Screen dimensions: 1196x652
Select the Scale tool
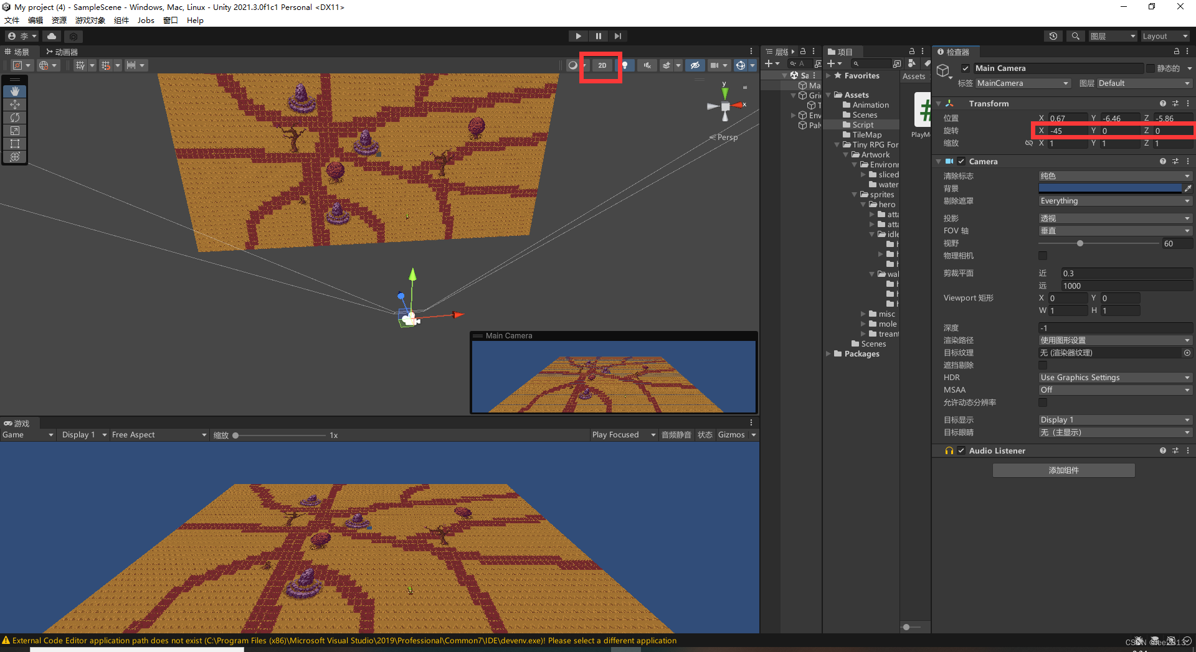(x=15, y=131)
